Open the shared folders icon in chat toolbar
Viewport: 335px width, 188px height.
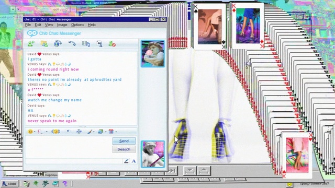44,44
